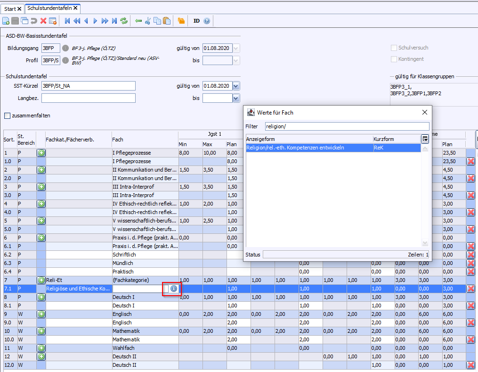478x372 pixels.
Task: Click green plus icon in Mathematik row 10
Action: (x=41, y=331)
